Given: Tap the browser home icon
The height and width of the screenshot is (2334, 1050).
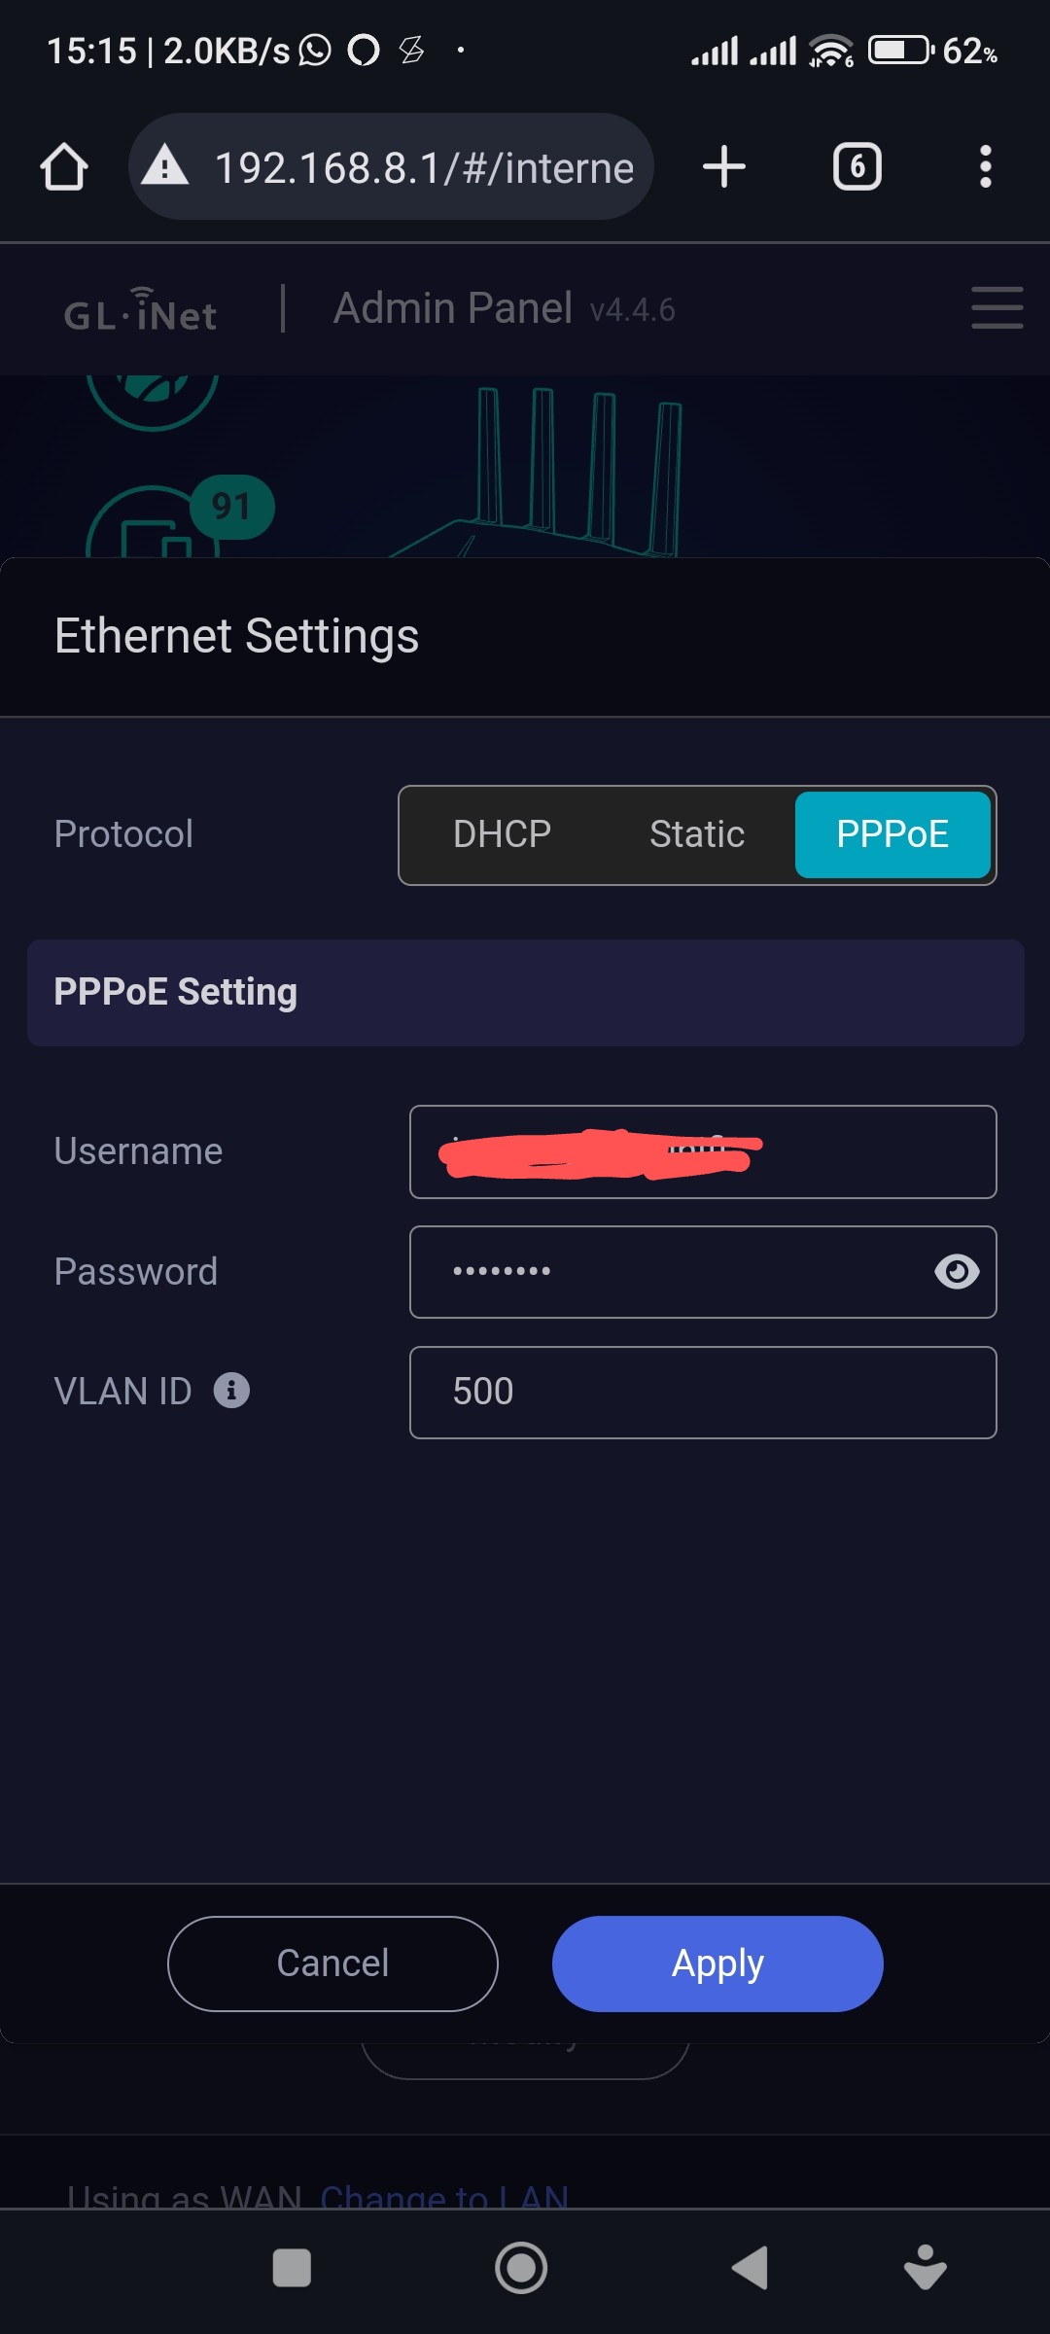Looking at the screenshot, I should point(64,167).
